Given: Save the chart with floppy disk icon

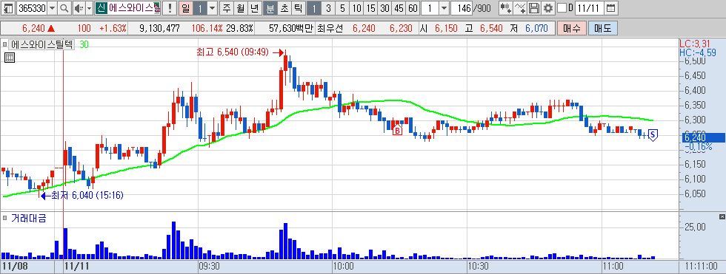Looking at the screenshot, I should click(534, 8).
